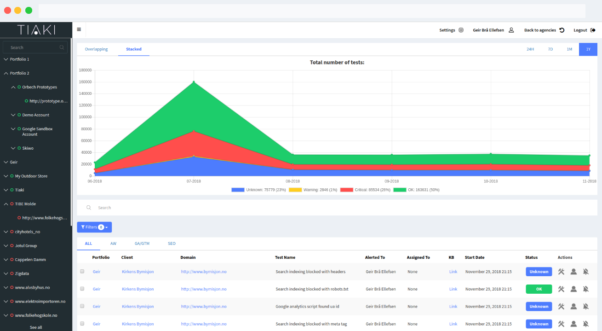Open the Filters dropdown

(94, 227)
